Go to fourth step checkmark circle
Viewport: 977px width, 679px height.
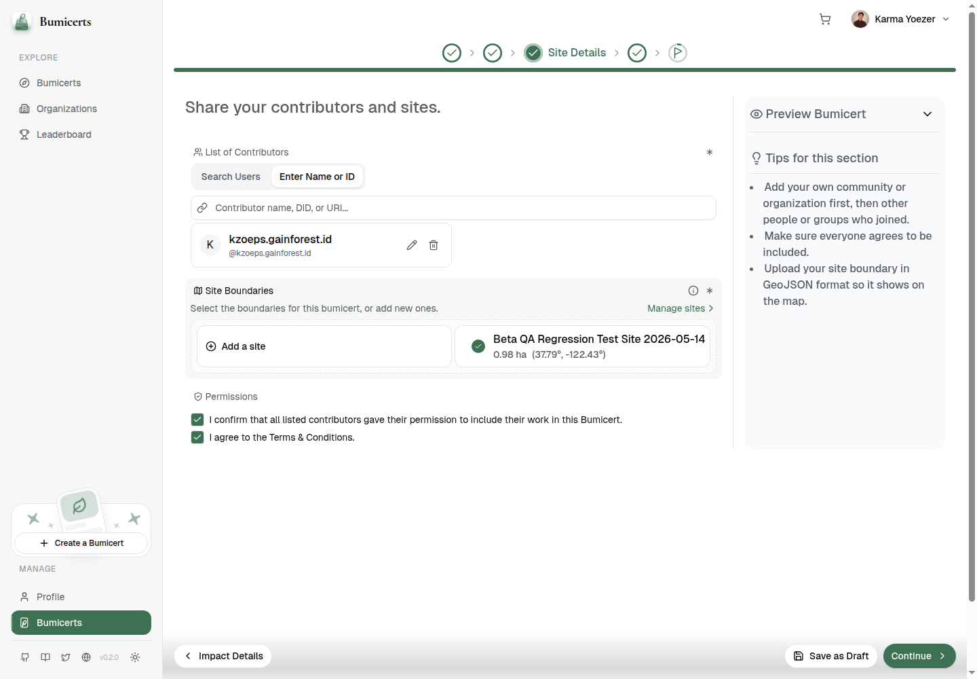click(637, 52)
